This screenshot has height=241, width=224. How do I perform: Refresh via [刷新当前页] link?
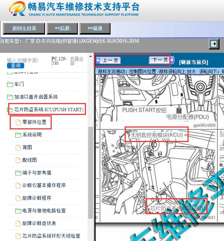point(193,62)
